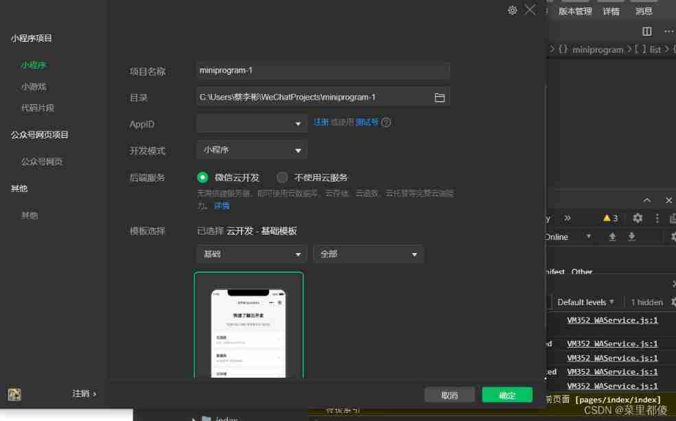Image resolution: width=676 pixels, height=421 pixels.
Task: Click the import HAR upload arrow icon
Action: (x=613, y=237)
